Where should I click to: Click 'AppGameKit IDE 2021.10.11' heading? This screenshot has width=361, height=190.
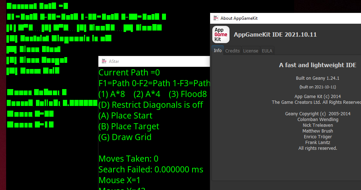coord(275,34)
